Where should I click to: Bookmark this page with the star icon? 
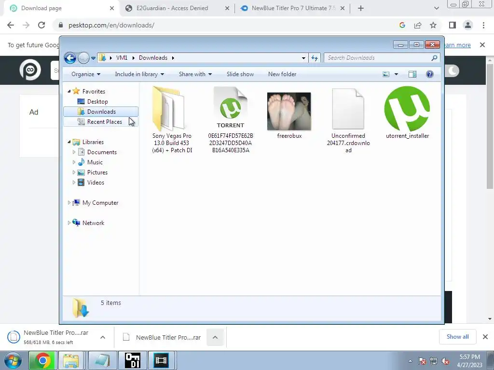[433, 25]
